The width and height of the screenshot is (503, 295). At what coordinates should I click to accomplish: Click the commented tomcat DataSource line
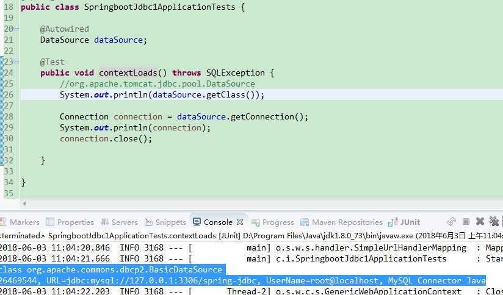pyautogui.click(x=157, y=84)
